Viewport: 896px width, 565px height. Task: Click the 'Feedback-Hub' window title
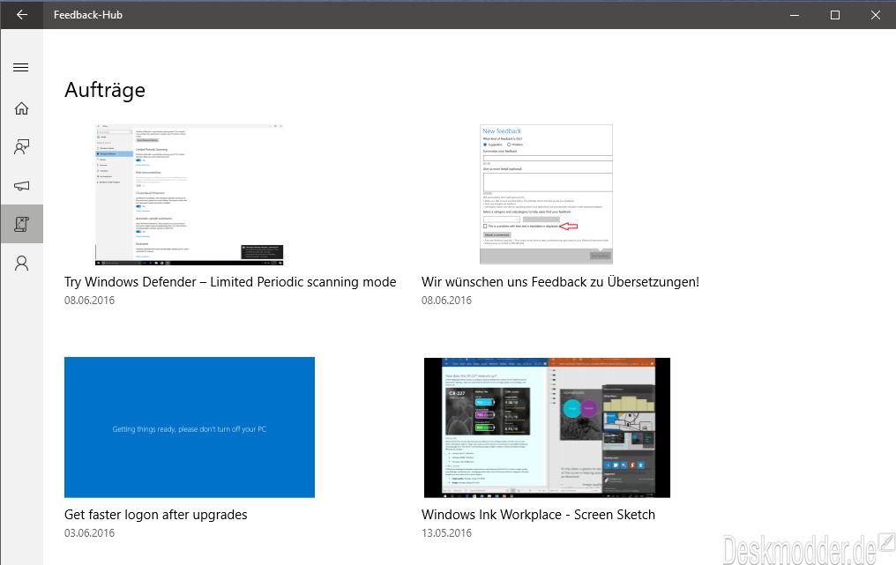click(x=88, y=15)
